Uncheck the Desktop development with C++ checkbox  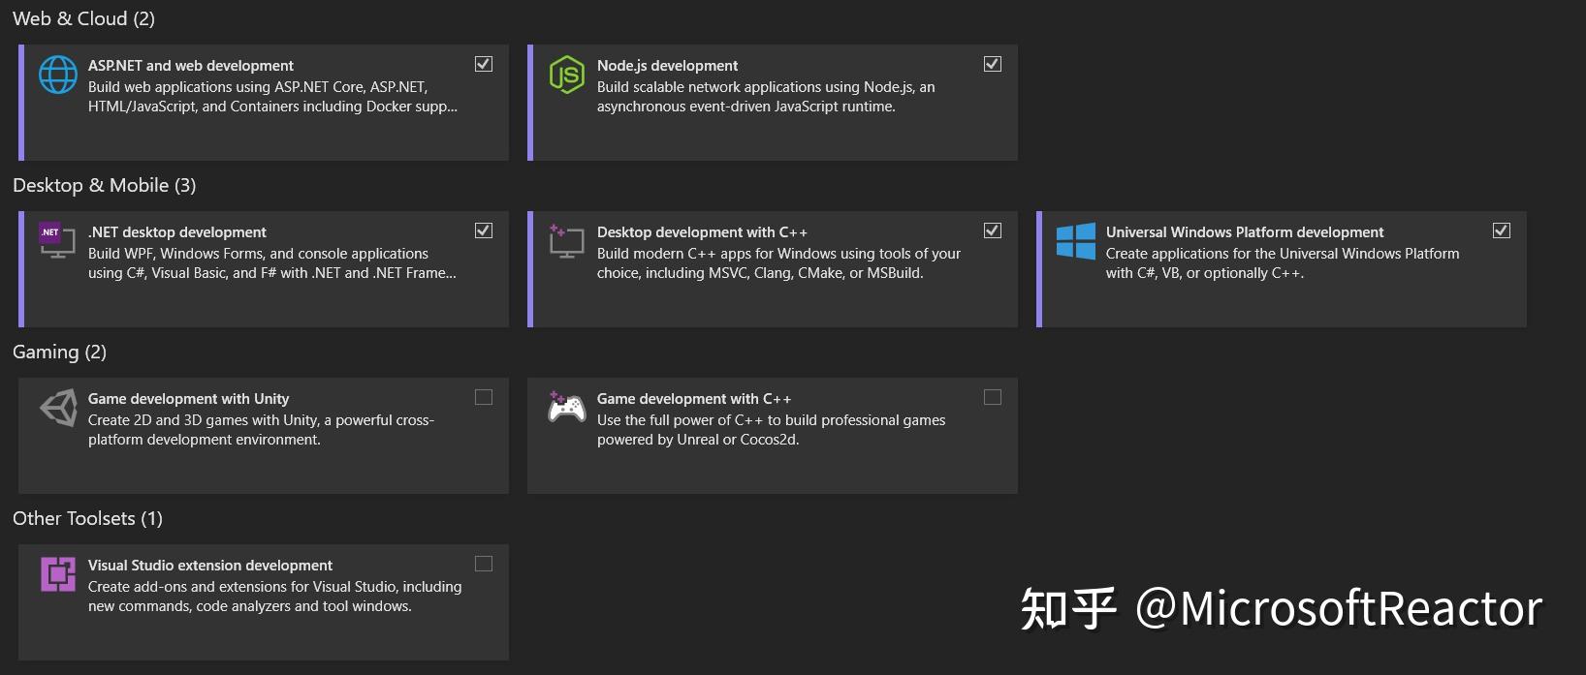[992, 230]
